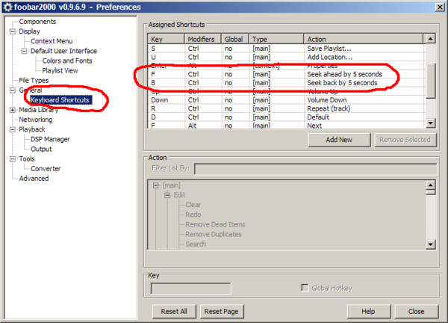Click the Reset Page button

coord(222,311)
